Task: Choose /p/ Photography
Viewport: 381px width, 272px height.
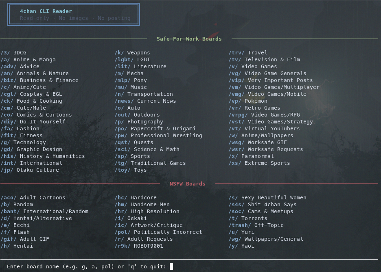Action: coord(139,121)
